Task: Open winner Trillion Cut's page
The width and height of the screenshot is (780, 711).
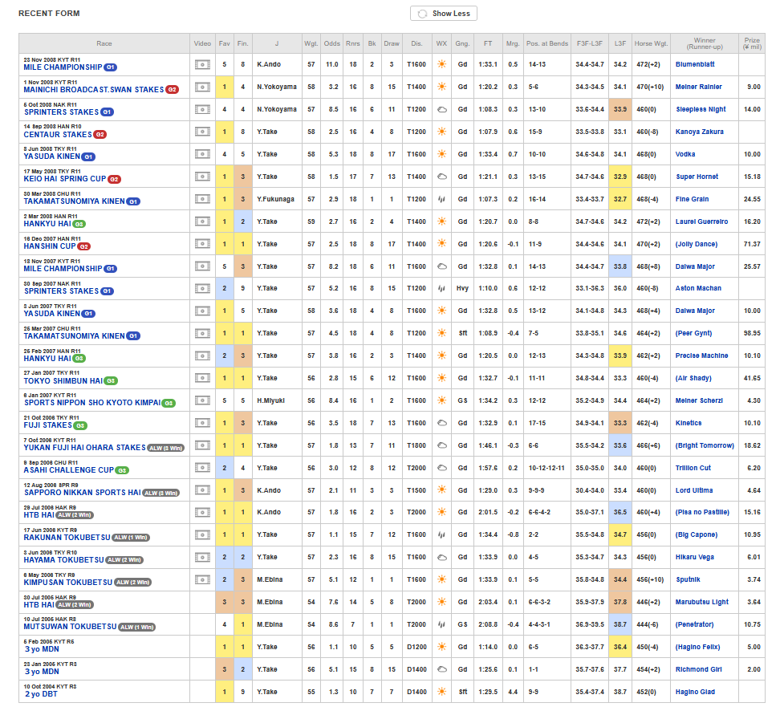Action: pyautogui.click(x=693, y=468)
